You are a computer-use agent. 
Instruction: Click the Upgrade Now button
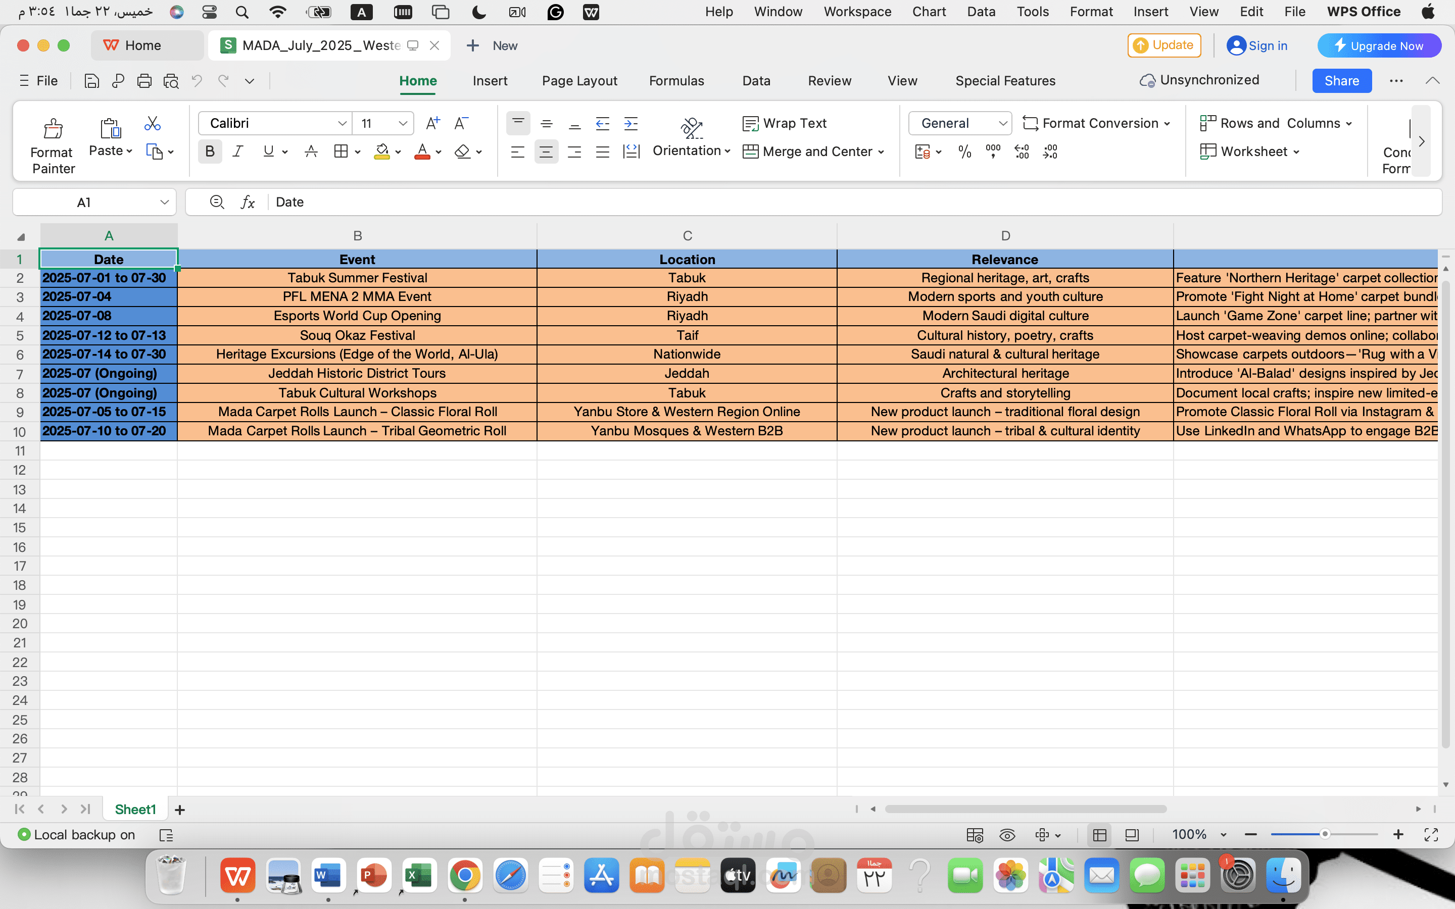1379,45
